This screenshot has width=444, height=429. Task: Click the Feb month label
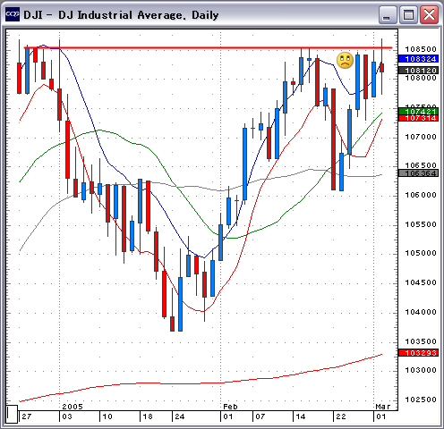(230, 407)
